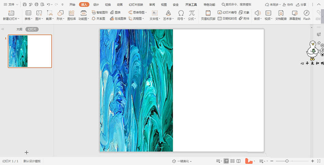The height and width of the screenshot is (165, 324).
Task: Click the 艺术字 WordArt icon
Action: pos(168,13)
